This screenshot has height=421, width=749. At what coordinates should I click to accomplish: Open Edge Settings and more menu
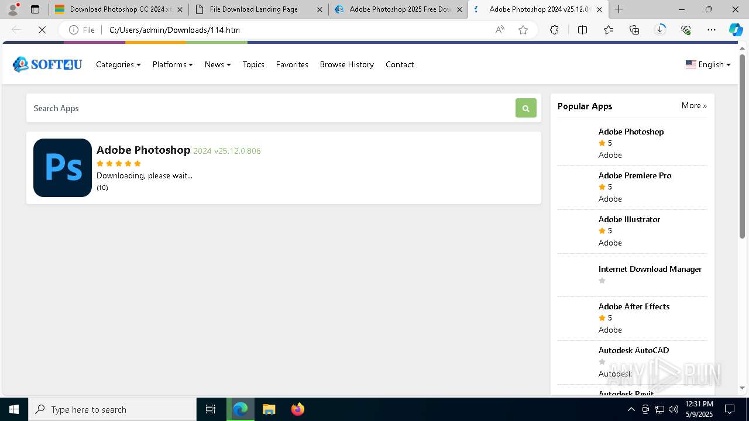pos(712,30)
